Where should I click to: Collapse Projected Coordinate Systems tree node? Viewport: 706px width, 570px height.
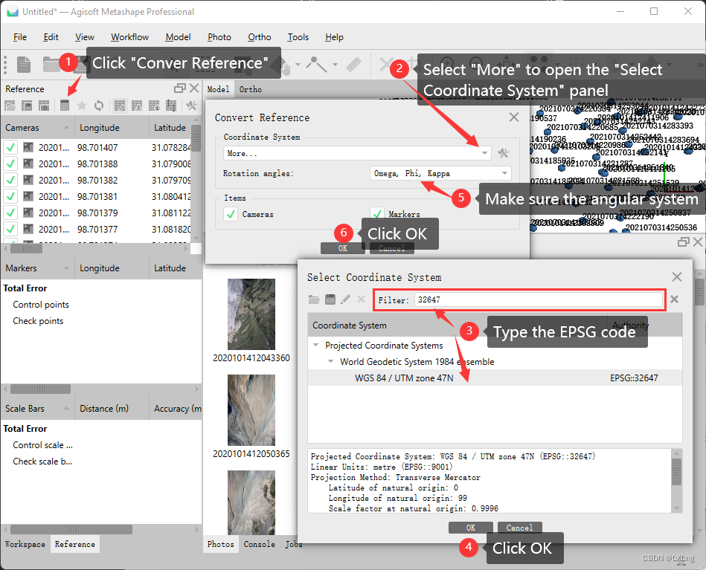tap(316, 345)
